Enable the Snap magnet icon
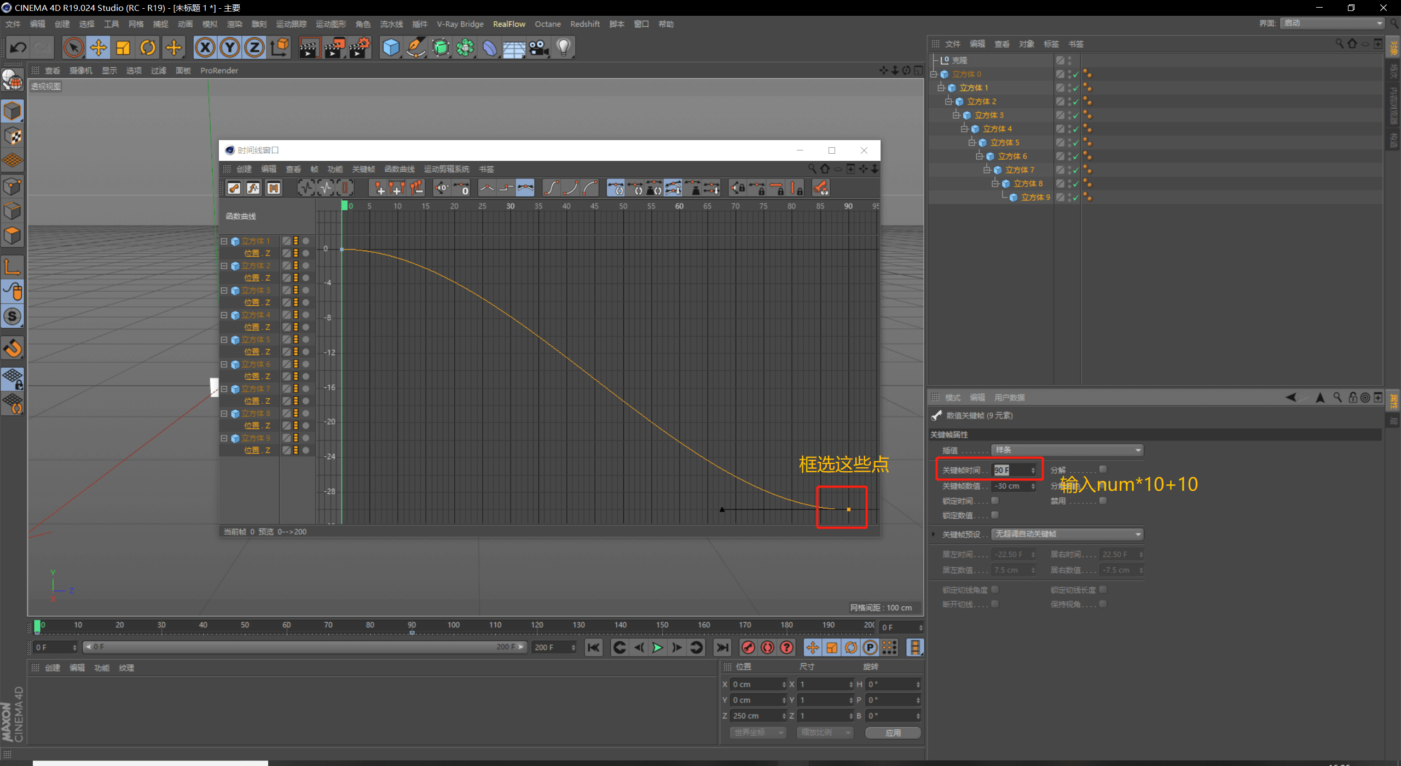The width and height of the screenshot is (1401, 766). click(13, 348)
